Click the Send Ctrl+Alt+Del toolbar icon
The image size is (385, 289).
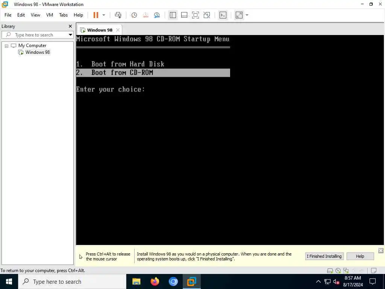pyautogui.click(x=118, y=15)
